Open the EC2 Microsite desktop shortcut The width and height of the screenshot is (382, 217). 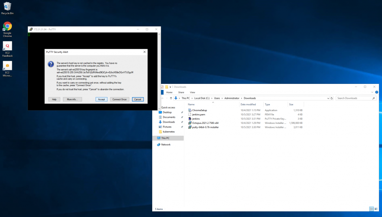(x=7, y=69)
